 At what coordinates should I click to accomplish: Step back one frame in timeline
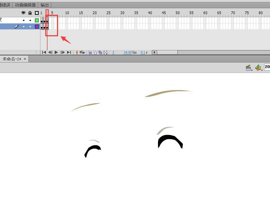[x=50, y=53]
